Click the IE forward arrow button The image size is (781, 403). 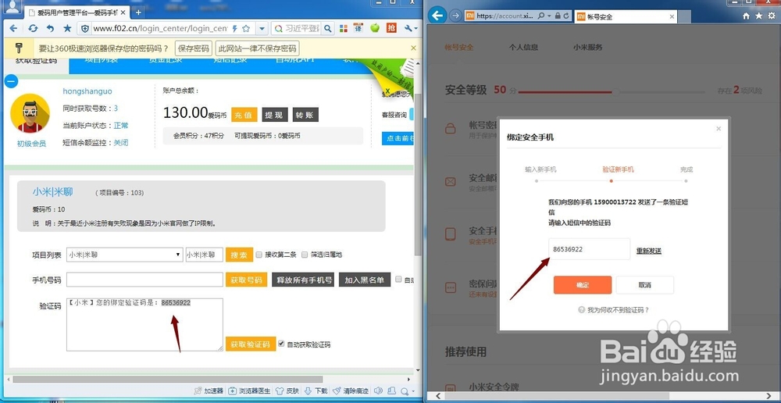(x=455, y=16)
